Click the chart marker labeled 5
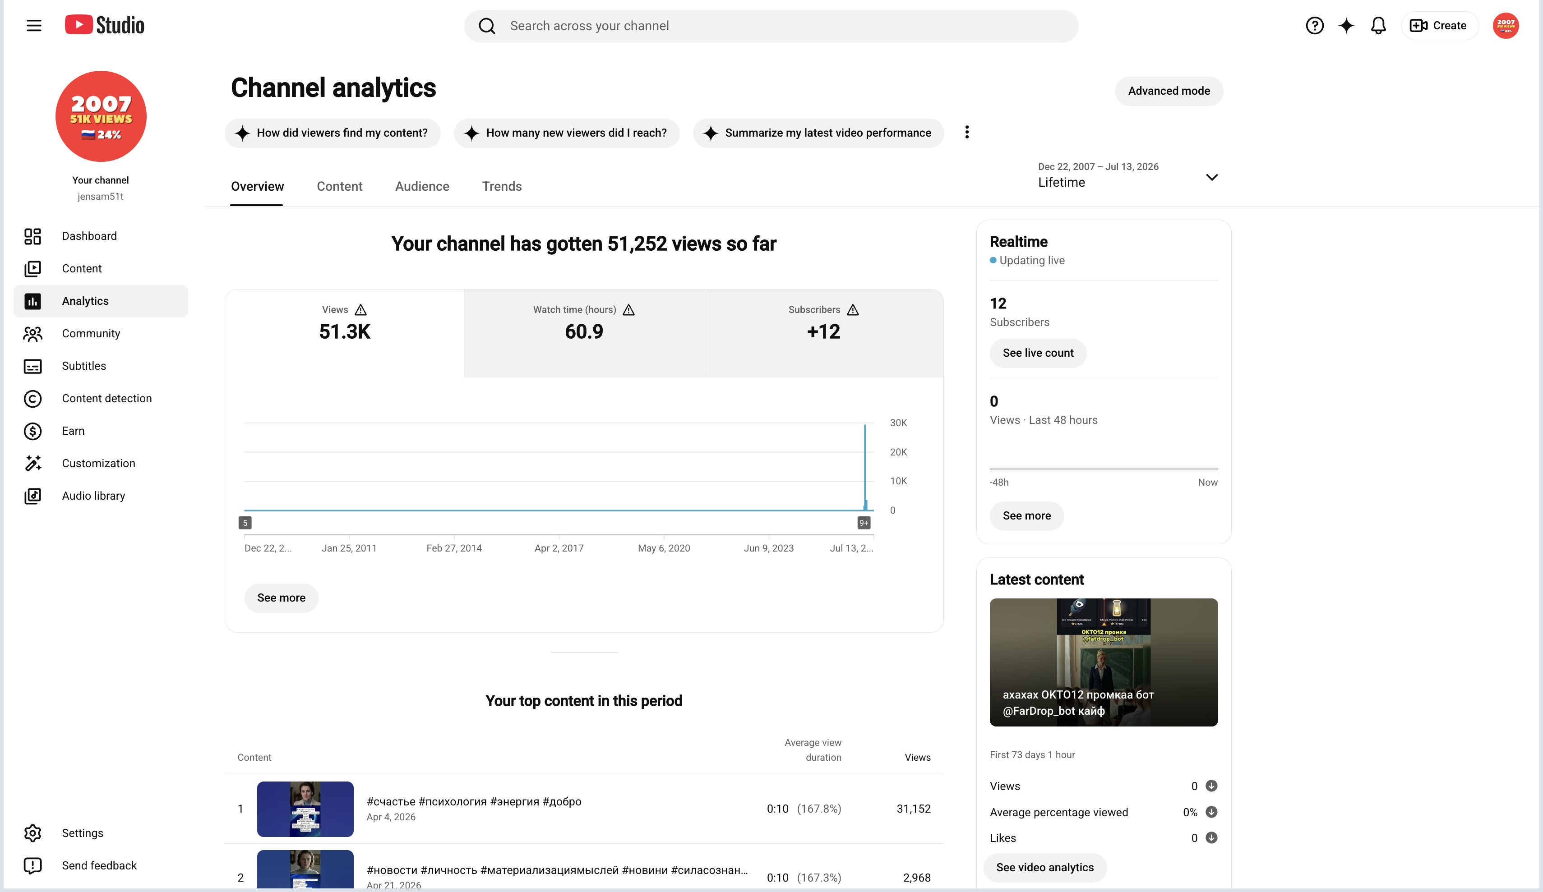This screenshot has height=892, width=1543. click(245, 523)
